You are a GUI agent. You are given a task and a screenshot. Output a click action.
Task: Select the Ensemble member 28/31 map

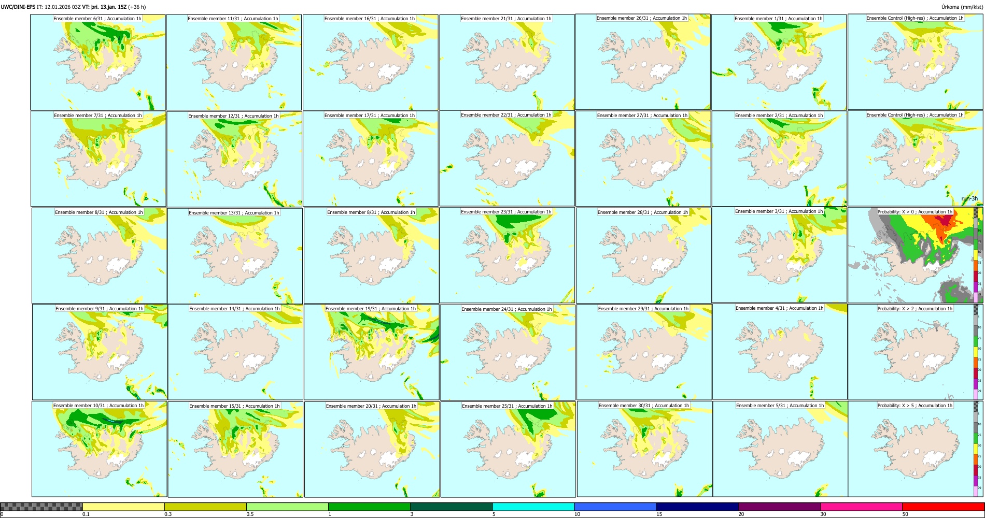(644, 255)
